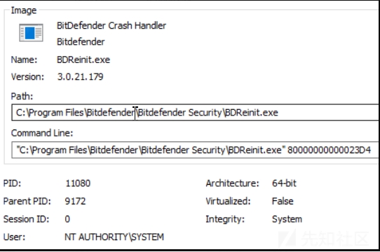
Task: Click the 80000000000023D4 argument in command line
Action: (329, 150)
